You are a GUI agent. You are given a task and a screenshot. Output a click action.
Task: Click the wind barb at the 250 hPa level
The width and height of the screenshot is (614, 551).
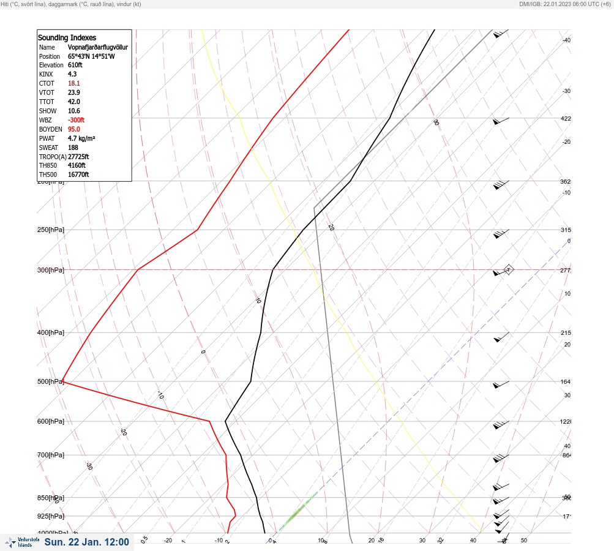[501, 234]
